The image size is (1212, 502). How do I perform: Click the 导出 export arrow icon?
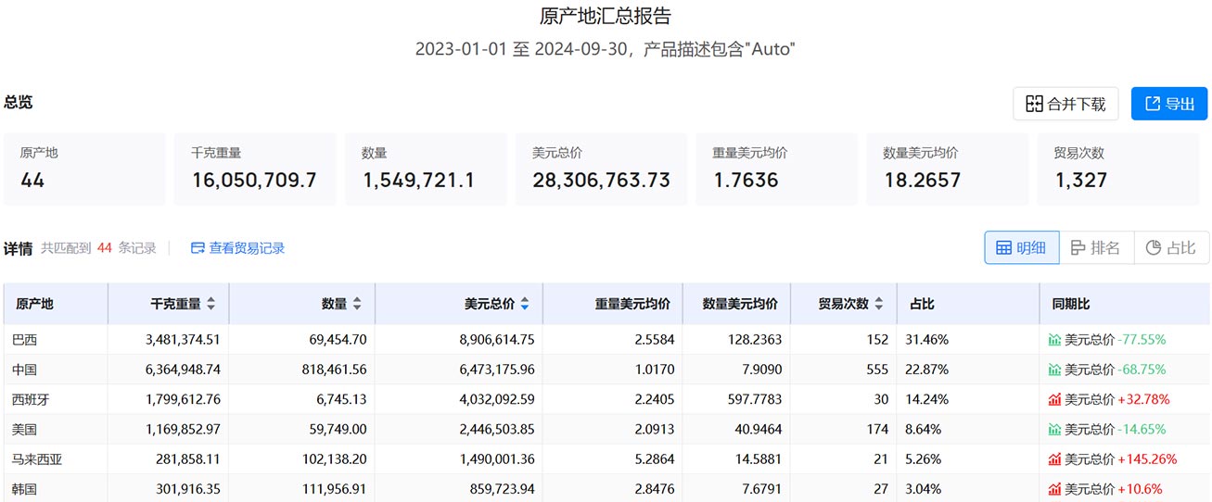1153,104
